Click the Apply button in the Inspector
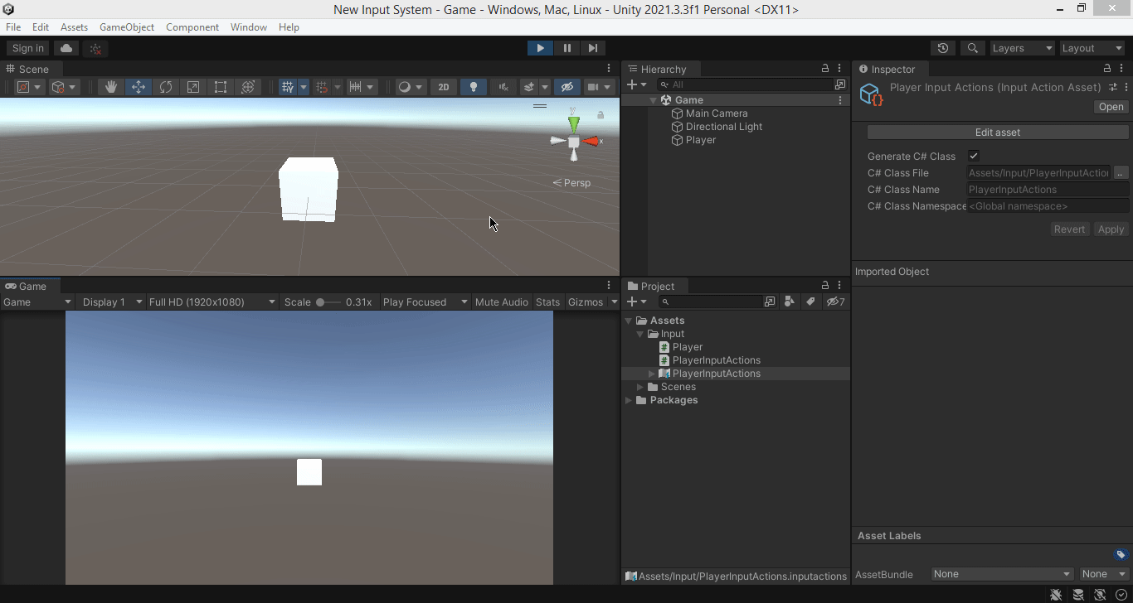This screenshot has width=1133, height=603. click(x=1111, y=229)
